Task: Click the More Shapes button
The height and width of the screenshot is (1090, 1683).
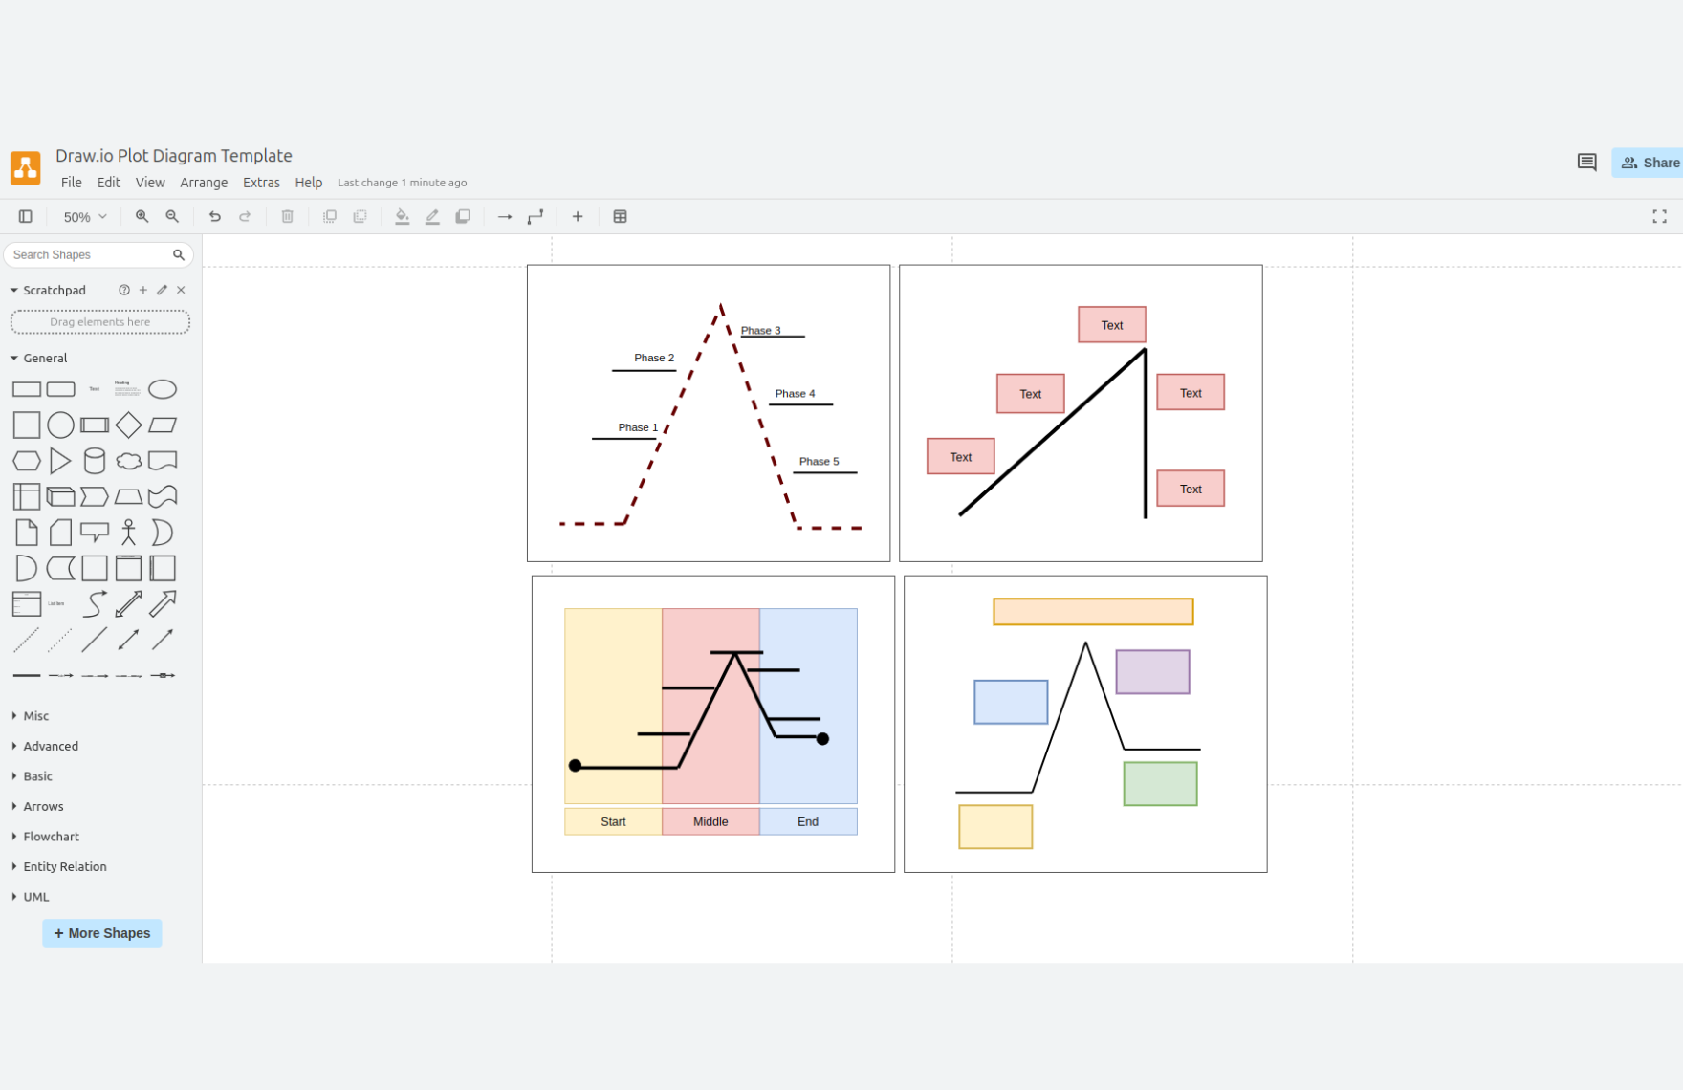Action: coord(102,933)
